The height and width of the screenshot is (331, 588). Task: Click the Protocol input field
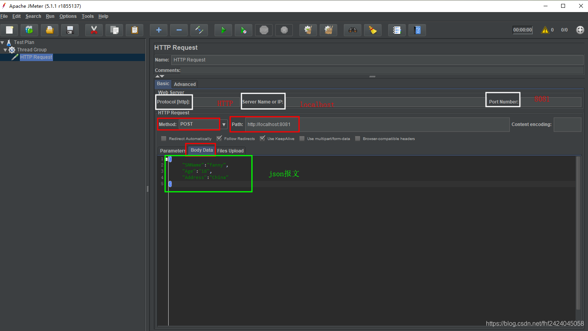tap(216, 102)
